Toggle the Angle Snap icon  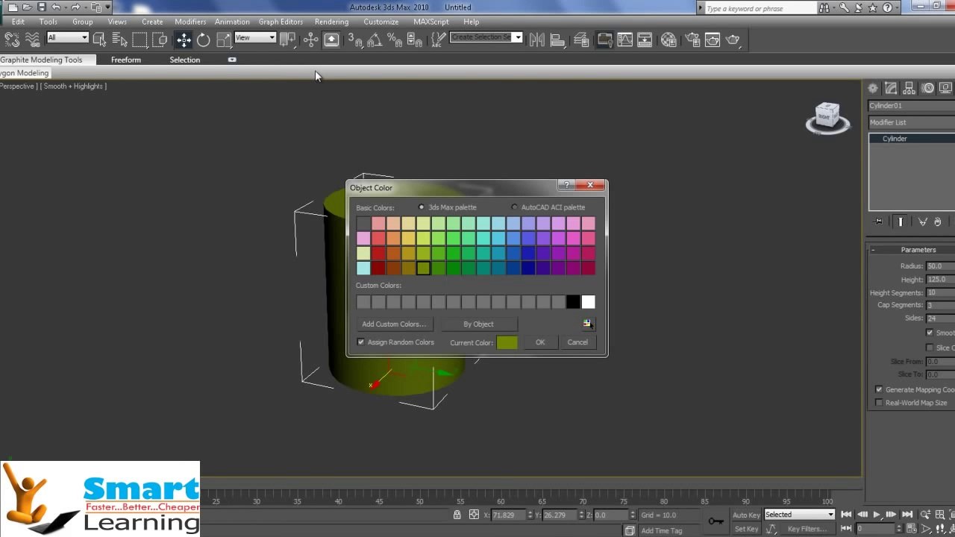(x=375, y=40)
